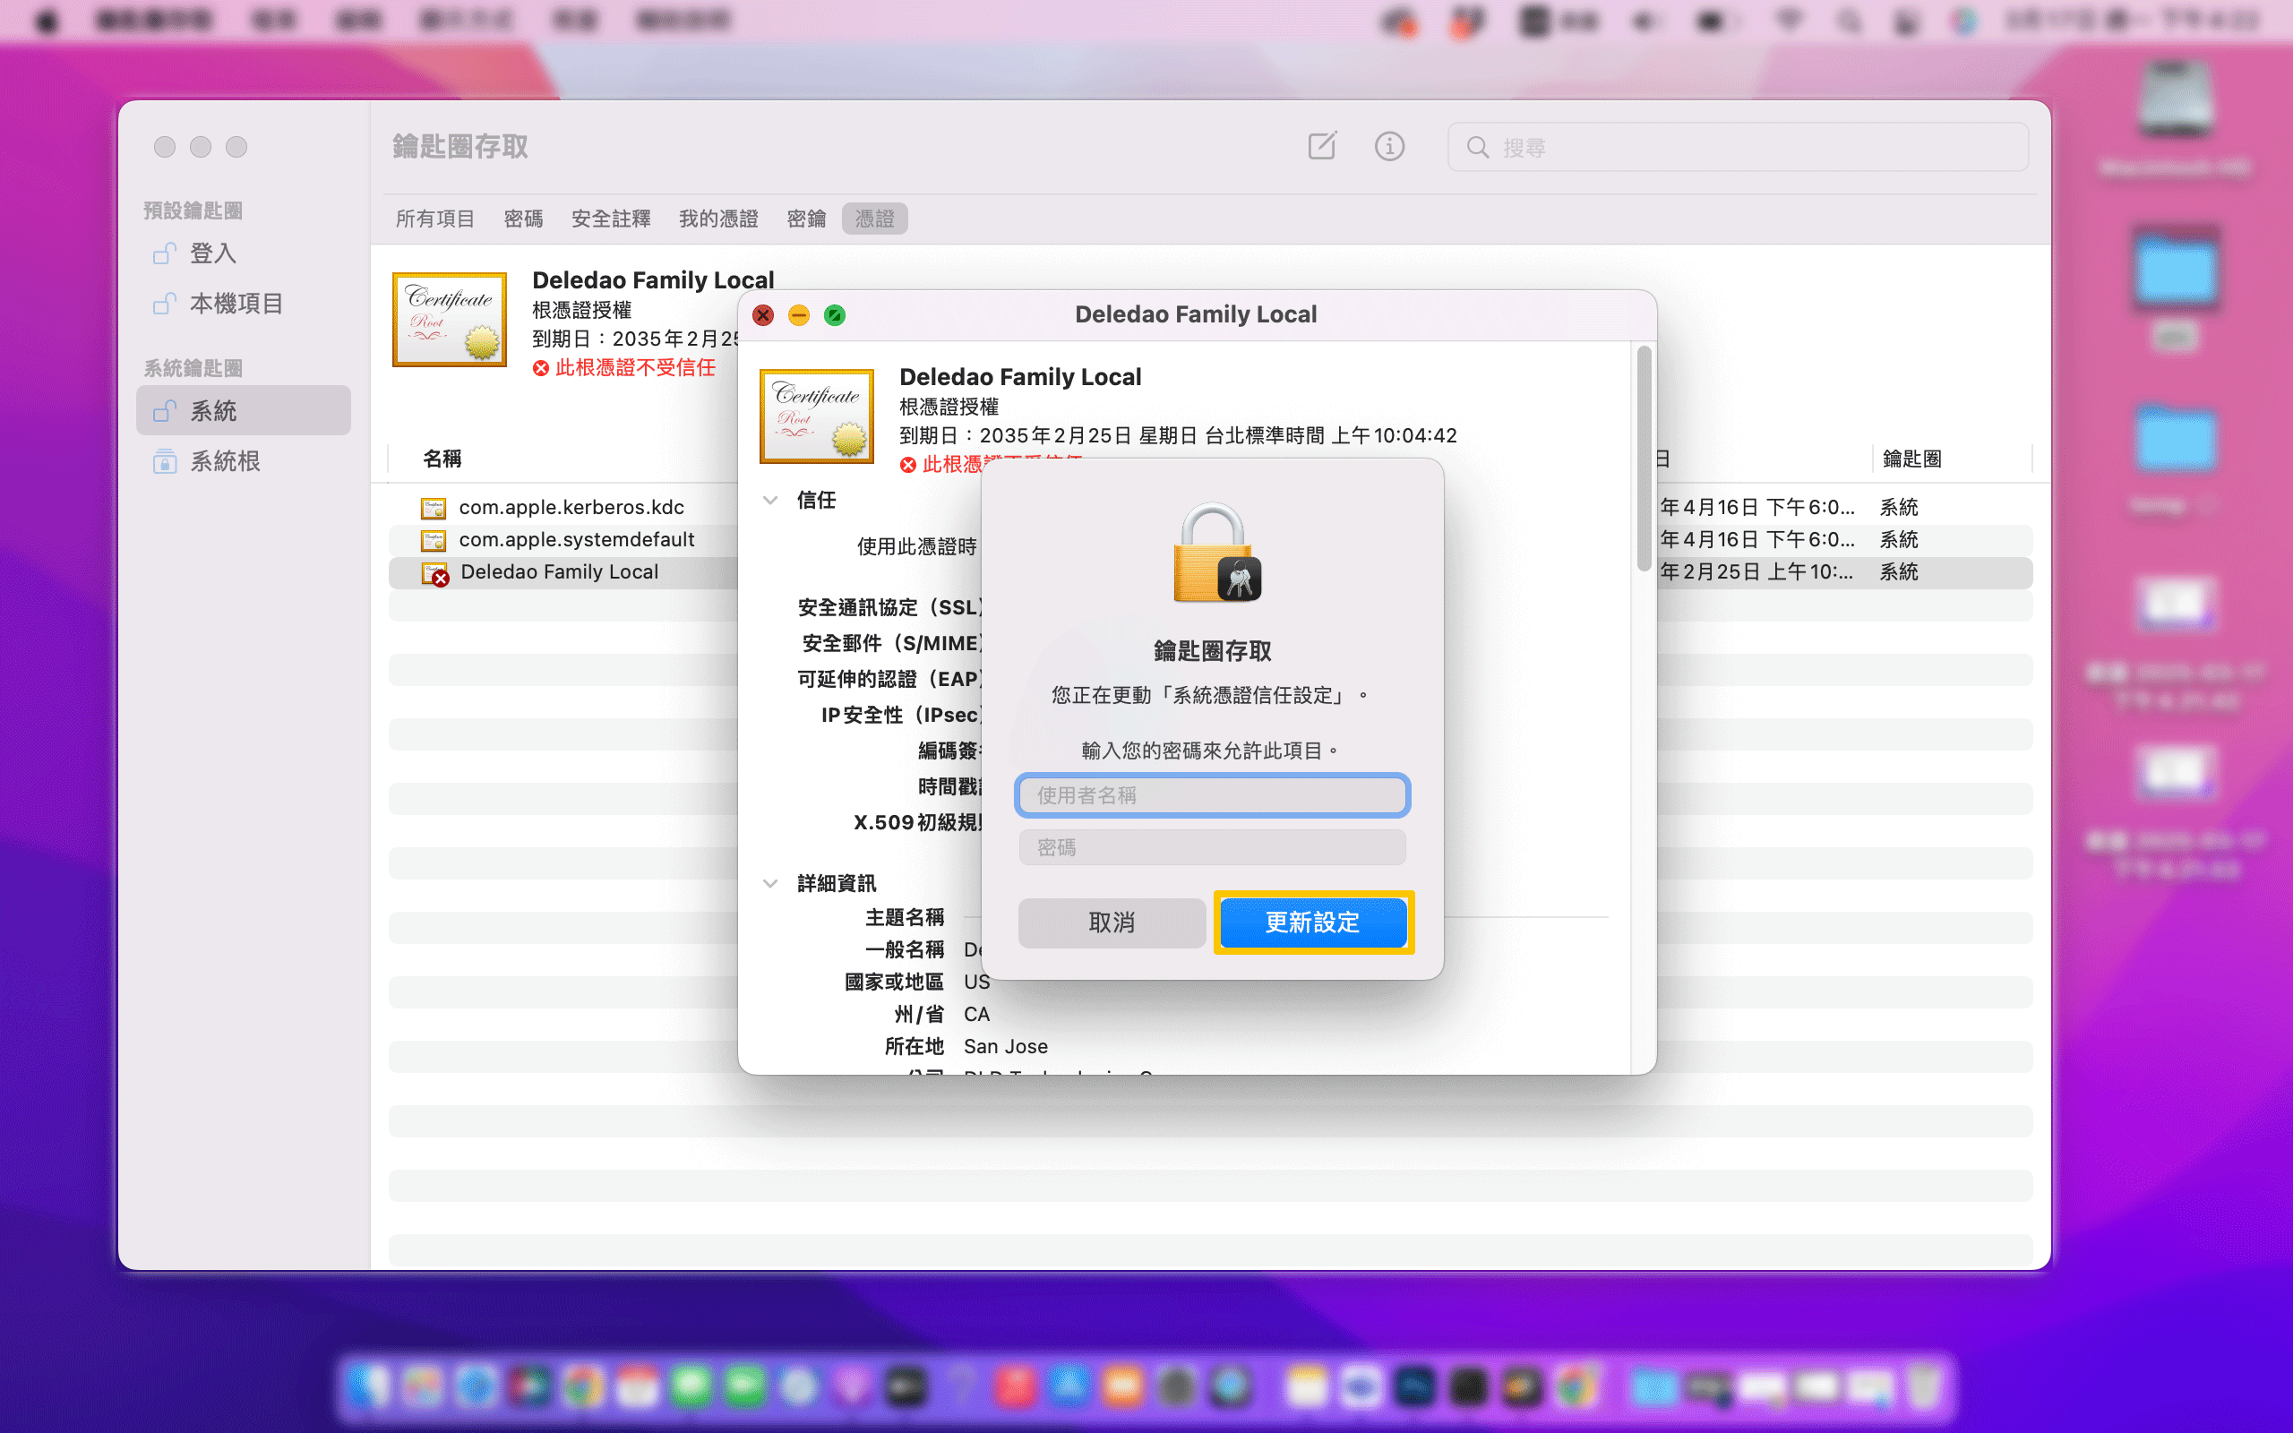Click the search magnifier icon
Image resolution: width=2293 pixels, height=1433 pixels.
[1477, 147]
